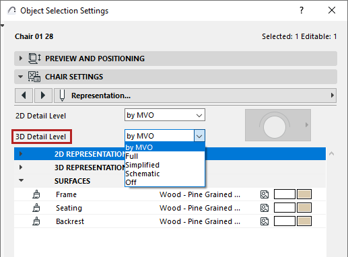Open the Representation flyout arrow at right
The width and height of the screenshot is (348, 257).
pos(333,96)
